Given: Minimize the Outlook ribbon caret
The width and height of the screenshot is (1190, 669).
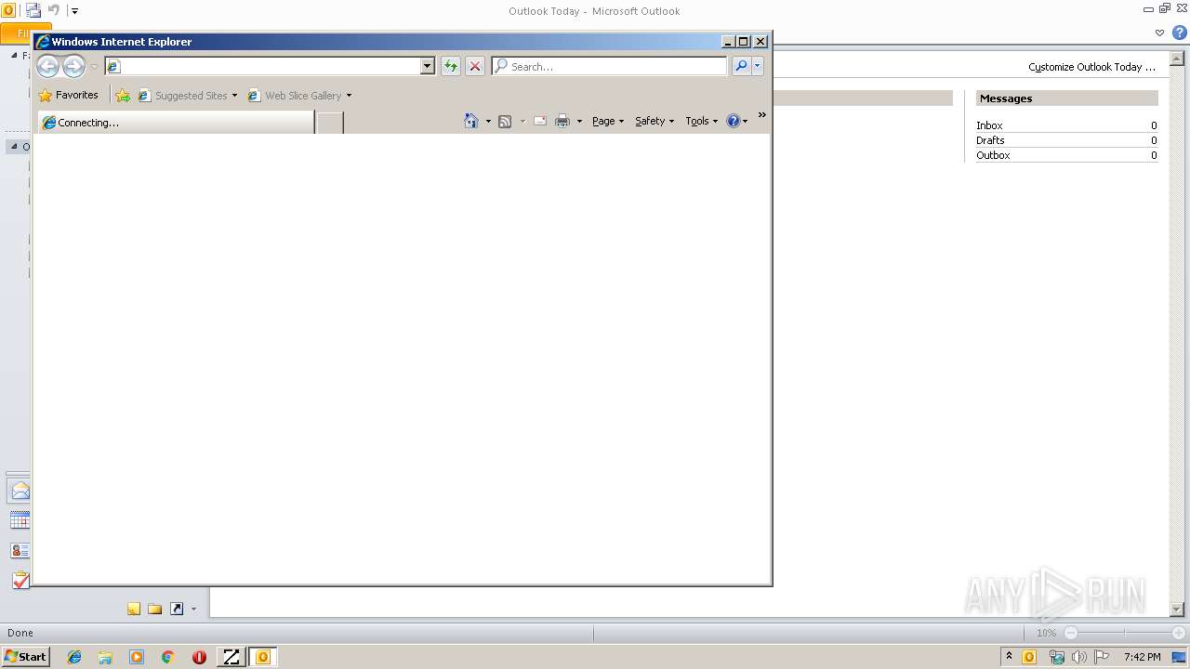Looking at the screenshot, I should (1159, 33).
